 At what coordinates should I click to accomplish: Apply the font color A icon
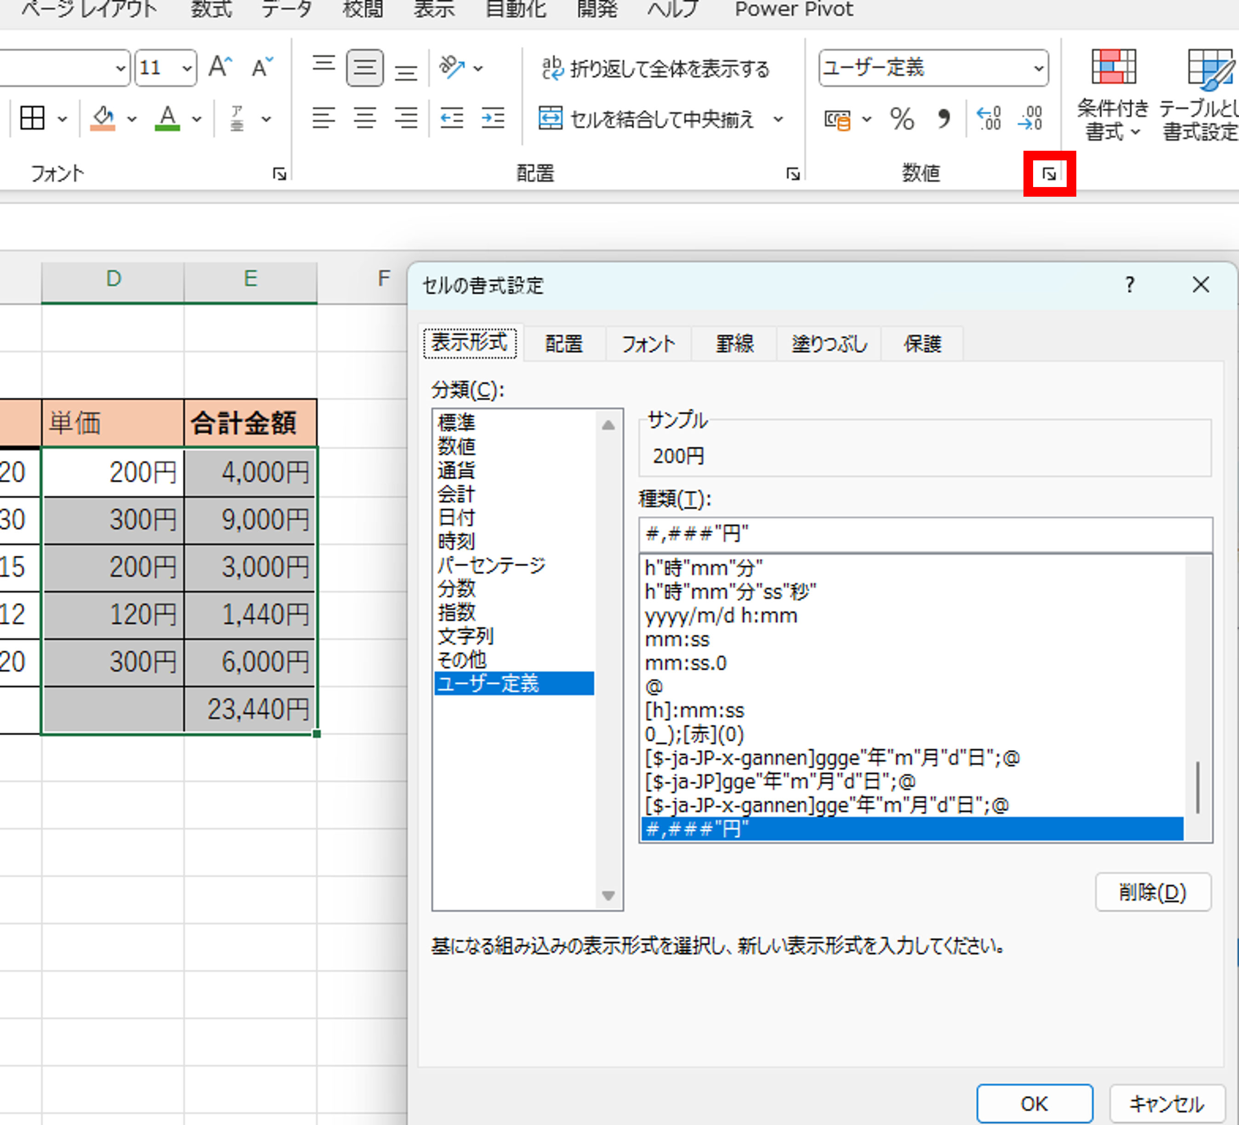[167, 118]
